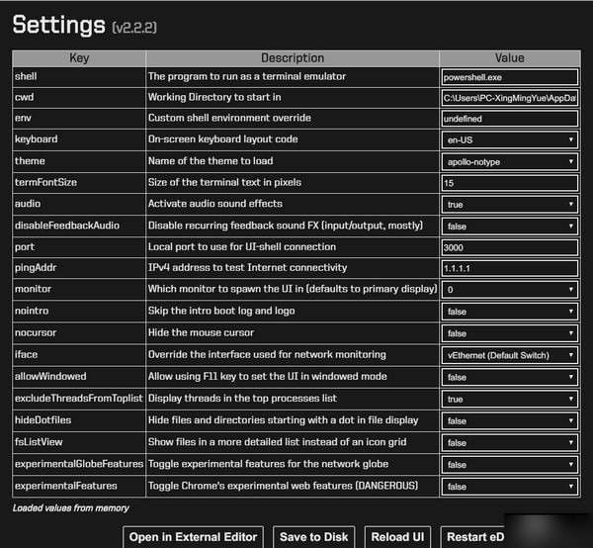Change the disableFeedbackAudio dropdown value
Viewport: 593px width, 548px height.
[509, 226]
